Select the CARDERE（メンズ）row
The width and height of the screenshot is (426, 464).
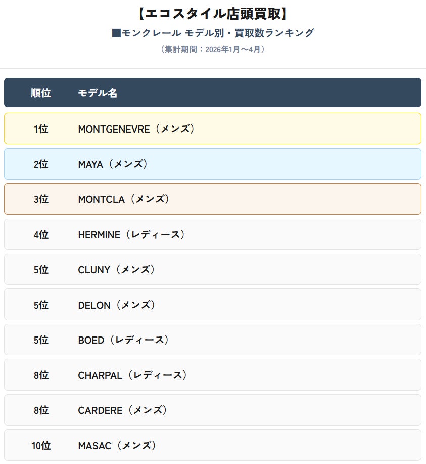click(213, 410)
